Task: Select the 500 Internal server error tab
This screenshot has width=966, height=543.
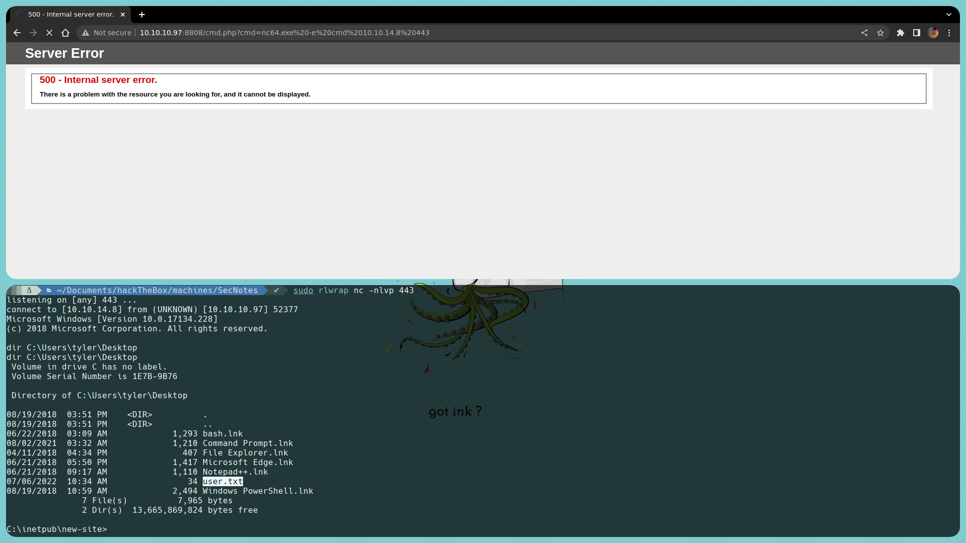Action: [70, 15]
